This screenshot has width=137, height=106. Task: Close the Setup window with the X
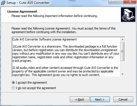pos(130,2)
